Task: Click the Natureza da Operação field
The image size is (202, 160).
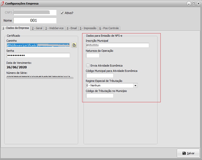Action: coord(93,56)
